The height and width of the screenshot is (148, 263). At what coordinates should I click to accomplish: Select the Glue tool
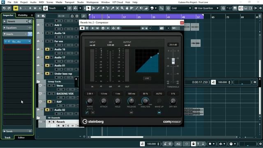pos(113,8)
